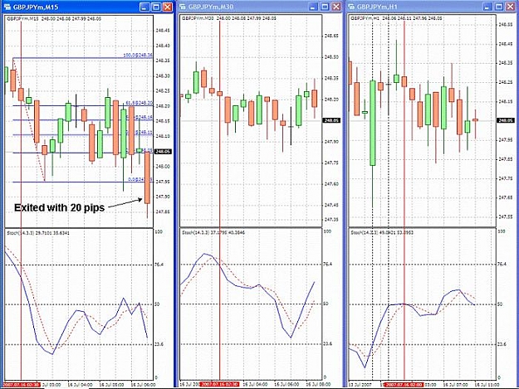Select the 50.0 Fibonacci level label at 248.16

139,117
